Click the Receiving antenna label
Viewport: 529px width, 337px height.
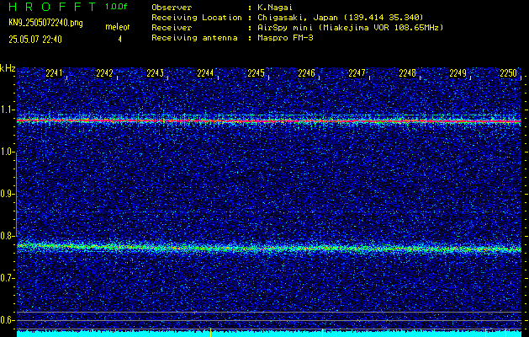coord(194,38)
